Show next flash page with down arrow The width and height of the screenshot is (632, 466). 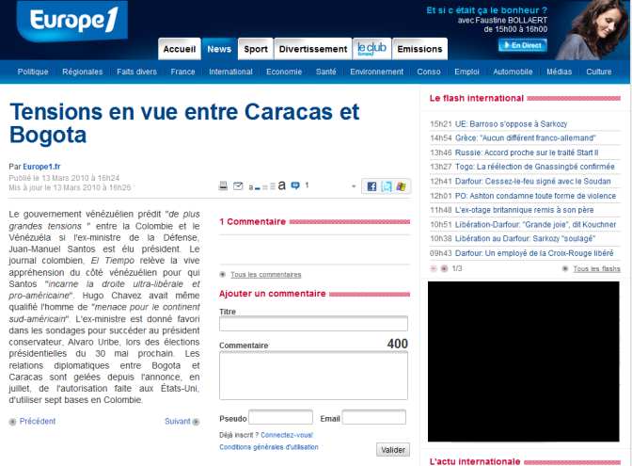[x=445, y=269]
